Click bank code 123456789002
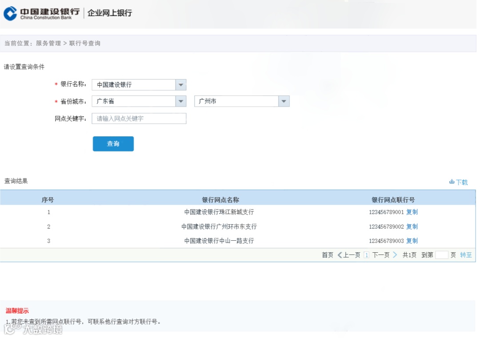 (x=386, y=227)
